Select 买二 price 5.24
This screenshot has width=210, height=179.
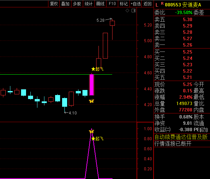[188, 58]
